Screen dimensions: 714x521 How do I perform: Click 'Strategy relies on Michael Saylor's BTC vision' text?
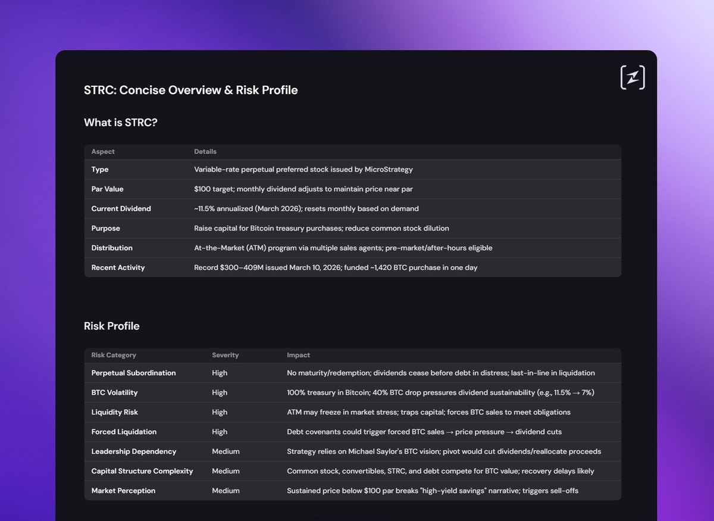444,452
